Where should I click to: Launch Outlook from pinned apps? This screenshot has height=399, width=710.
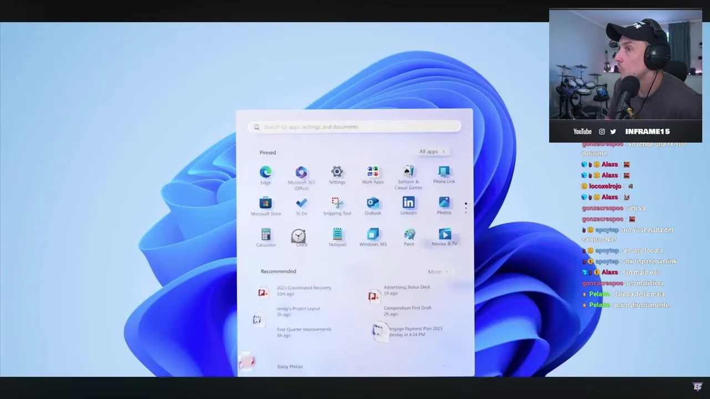click(373, 206)
